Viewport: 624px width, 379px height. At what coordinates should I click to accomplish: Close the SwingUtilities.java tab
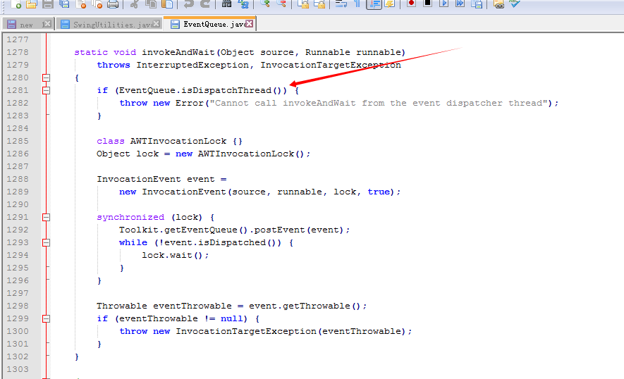157,24
